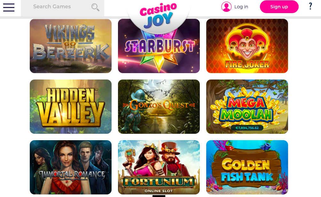Click the user avatar icon
321x197 pixels.
pyautogui.click(x=226, y=7)
